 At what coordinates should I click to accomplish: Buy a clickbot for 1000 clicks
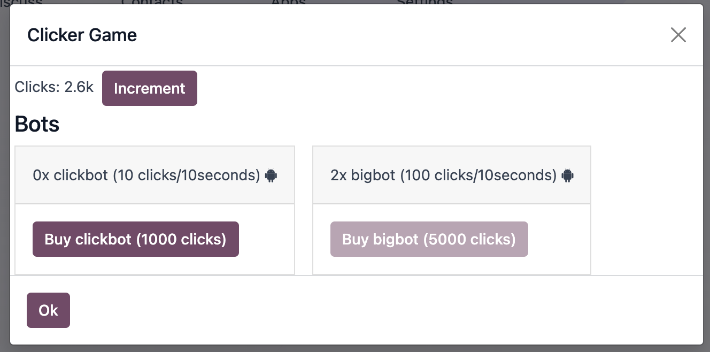(135, 239)
